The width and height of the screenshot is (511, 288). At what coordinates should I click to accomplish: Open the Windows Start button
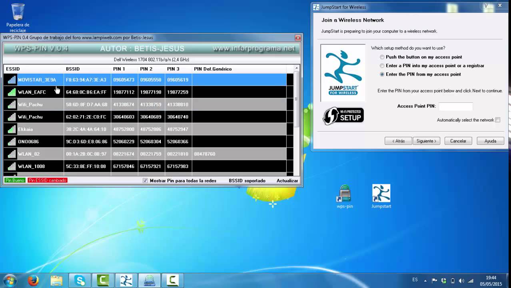(x=10, y=280)
